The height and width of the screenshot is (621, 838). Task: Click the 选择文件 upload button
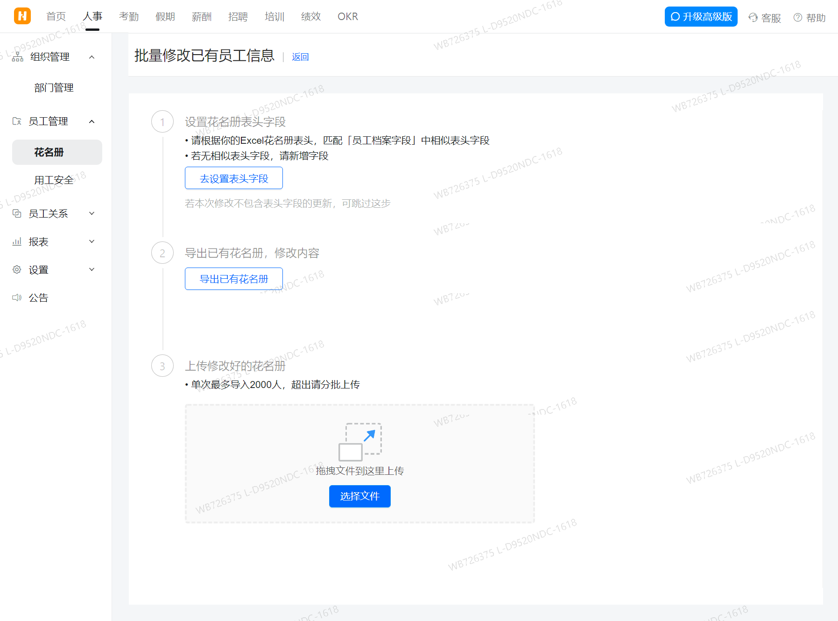(x=359, y=496)
